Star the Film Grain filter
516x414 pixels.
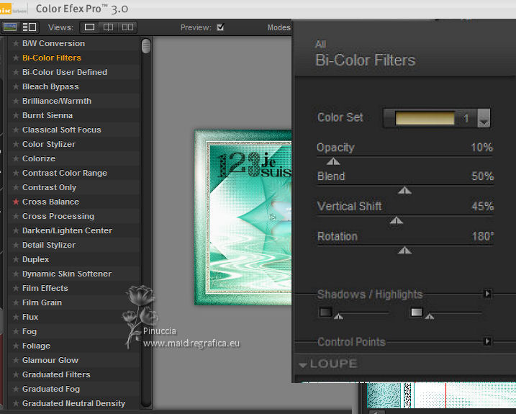point(15,302)
